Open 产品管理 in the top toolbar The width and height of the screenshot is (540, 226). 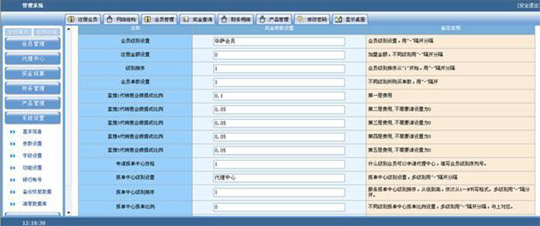tap(274, 19)
